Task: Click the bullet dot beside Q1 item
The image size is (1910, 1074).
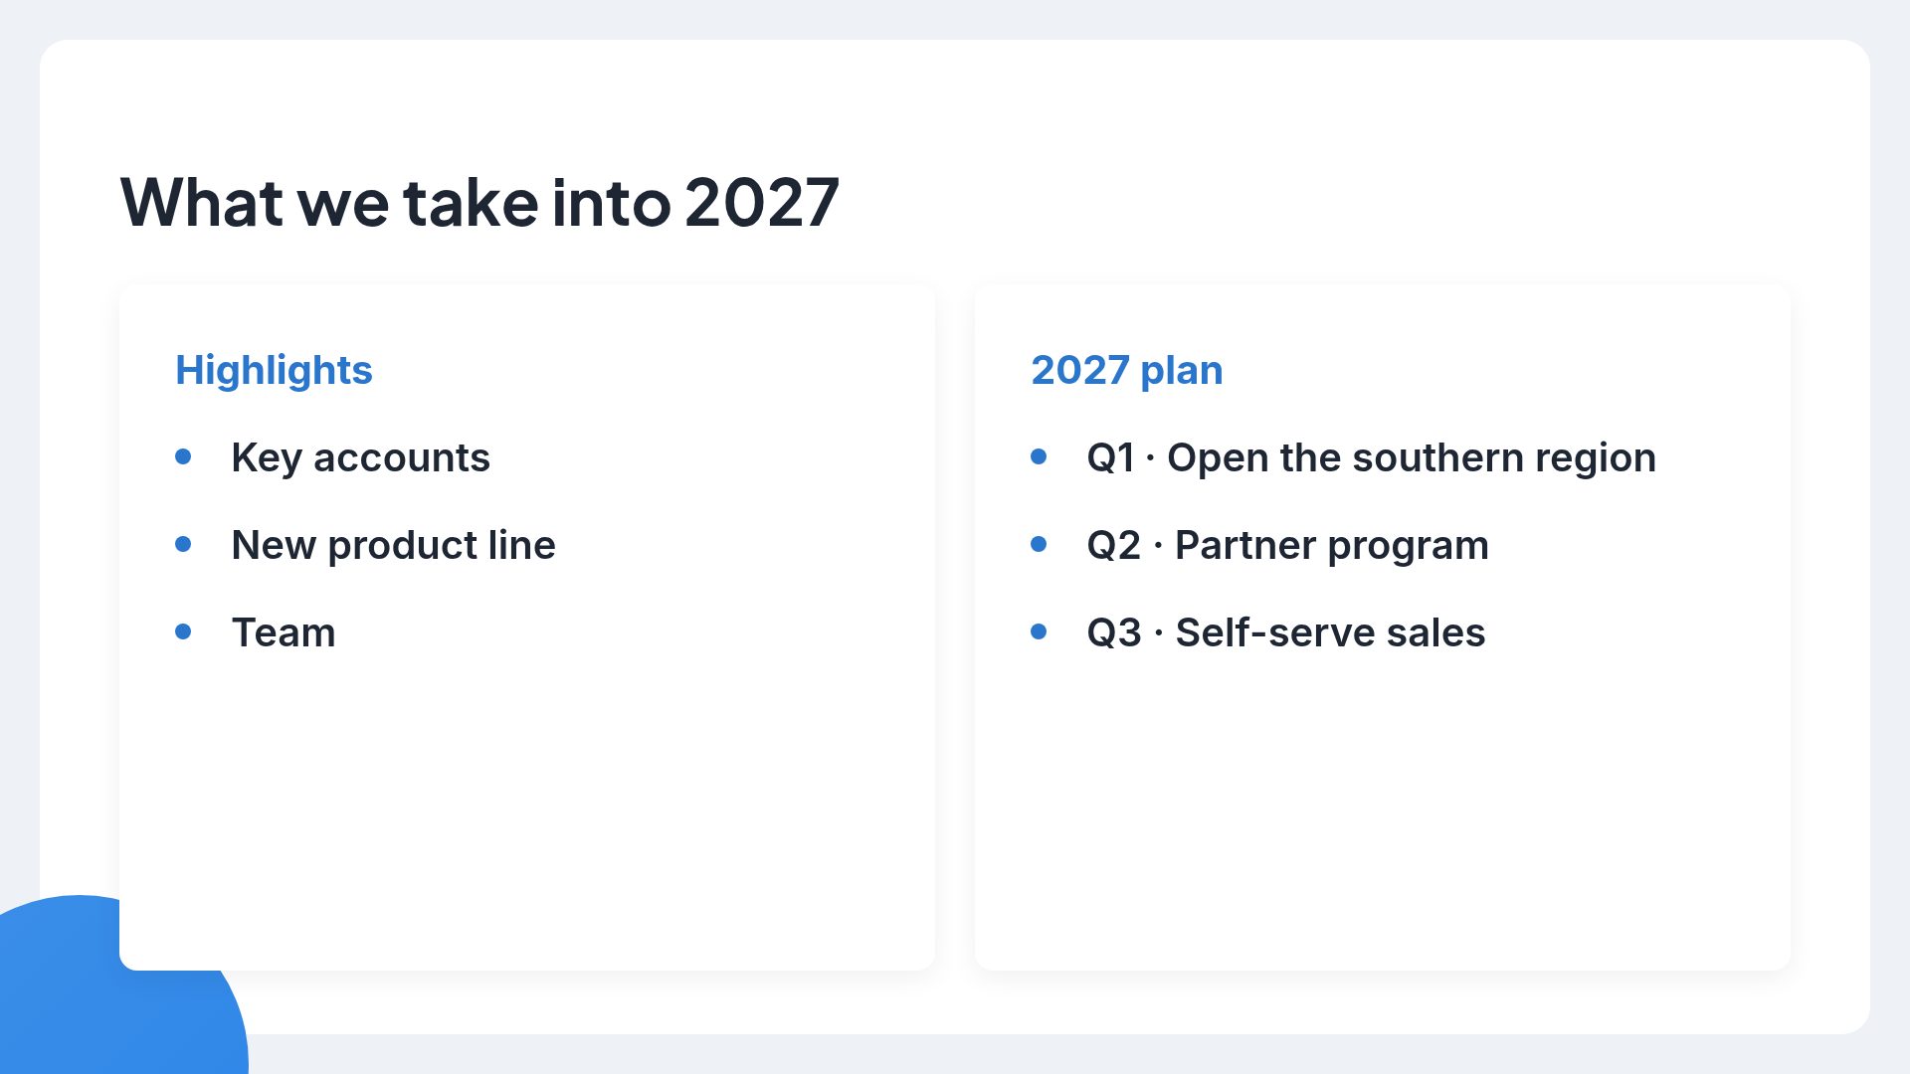Action: click(x=1039, y=456)
